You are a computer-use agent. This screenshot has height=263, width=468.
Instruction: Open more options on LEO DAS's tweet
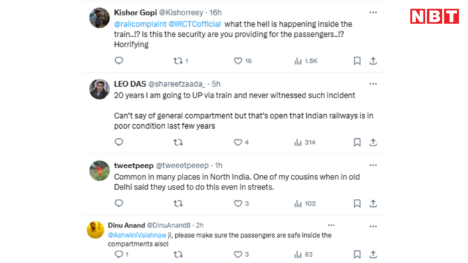373,83
